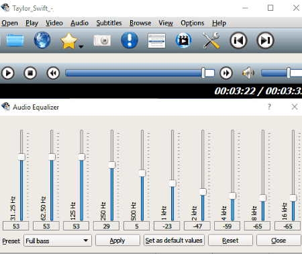Click the Close button in equalizer
The height and width of the screenshot is (254, 302).
[x=279, y=241]
